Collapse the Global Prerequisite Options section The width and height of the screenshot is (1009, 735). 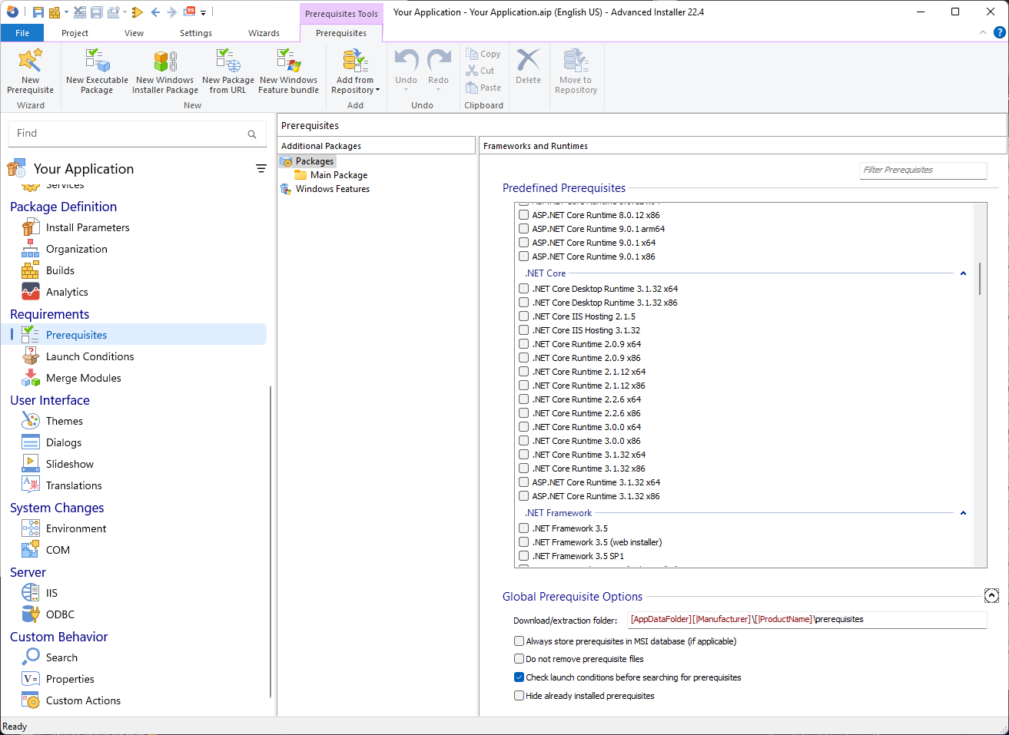click(x=991, y=596)
